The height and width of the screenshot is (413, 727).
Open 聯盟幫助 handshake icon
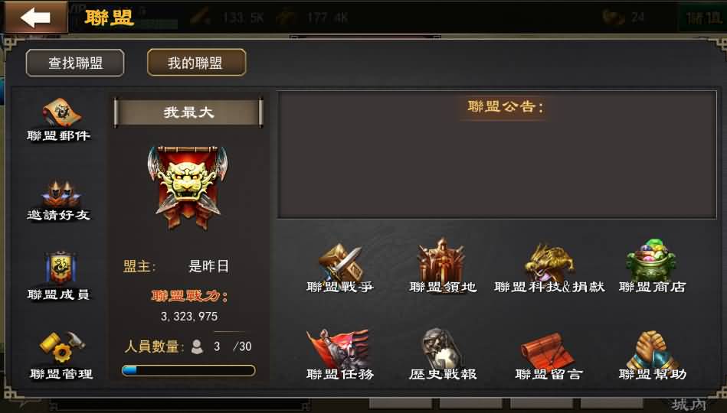pyautogui.click(x=652, y=350)
